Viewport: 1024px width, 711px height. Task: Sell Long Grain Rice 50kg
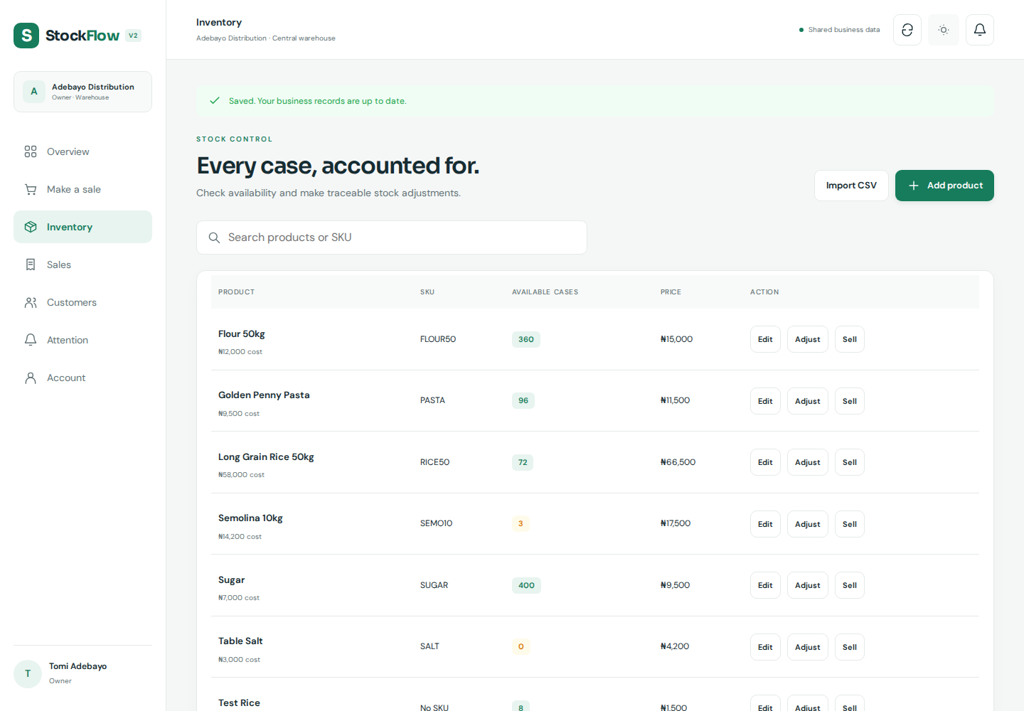coord(850,462)
